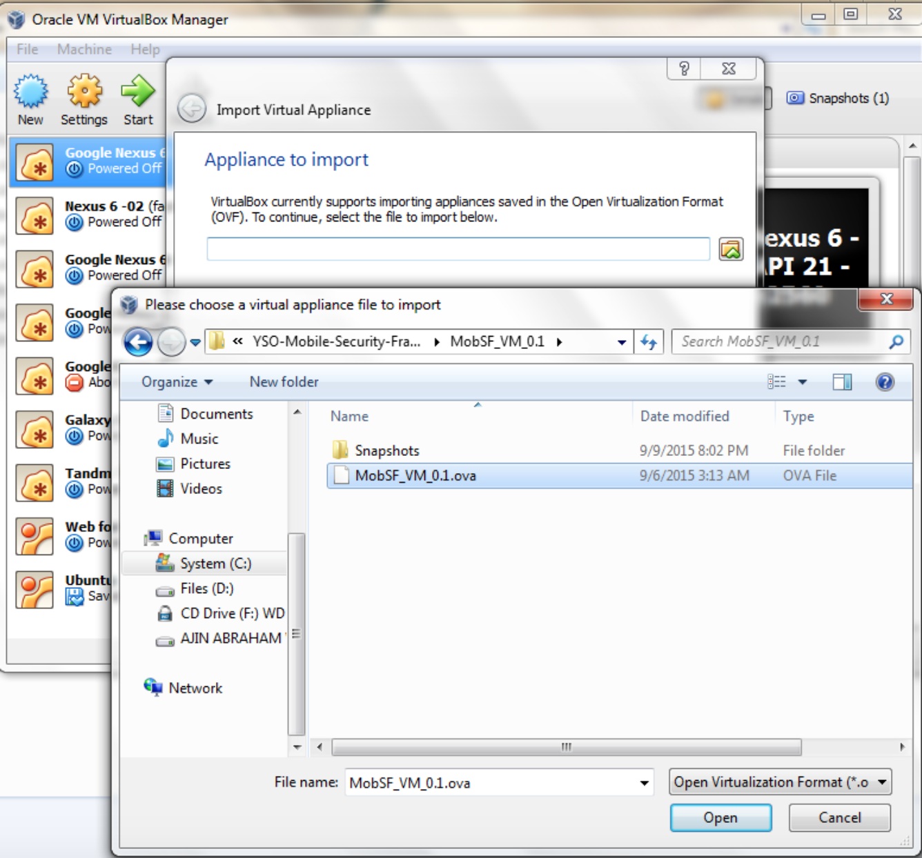This screenshot has height=858, width=922.
Task: Select Network in the navigation pane
Action: point(183,688)
